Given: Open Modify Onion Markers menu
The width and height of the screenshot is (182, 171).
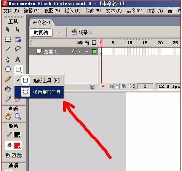Looking at the screenshot, I should pos(132,87).
